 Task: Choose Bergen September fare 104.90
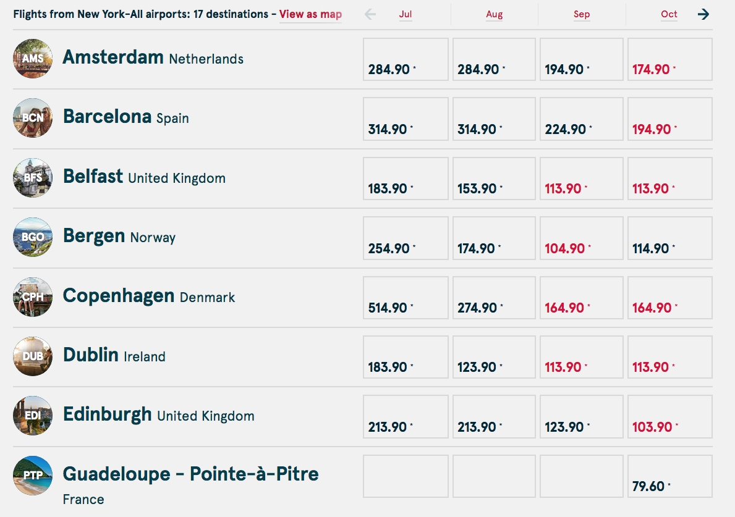click(581, 238)
